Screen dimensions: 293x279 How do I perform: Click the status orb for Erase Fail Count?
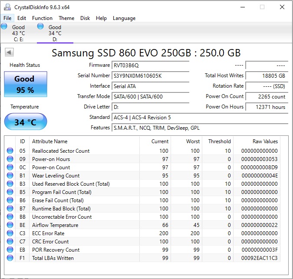pyautogui.click(x=10, y=200)
